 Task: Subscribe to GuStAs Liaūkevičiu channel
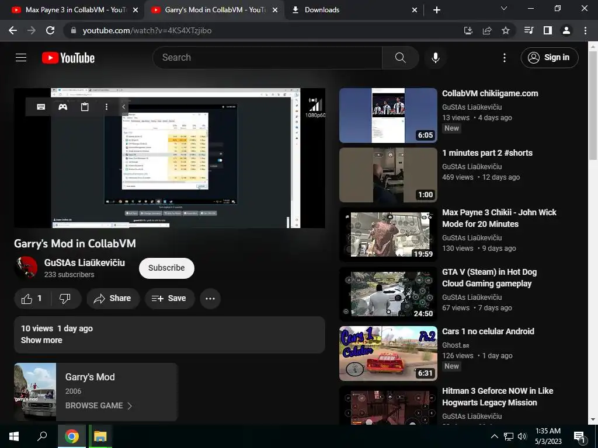coord(166,268)
